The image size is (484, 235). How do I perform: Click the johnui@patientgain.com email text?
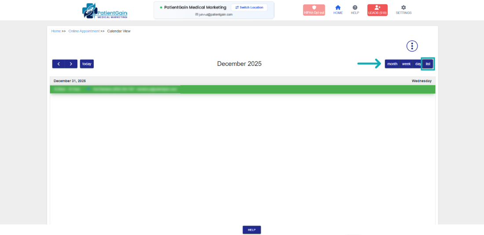click(216, 14)
